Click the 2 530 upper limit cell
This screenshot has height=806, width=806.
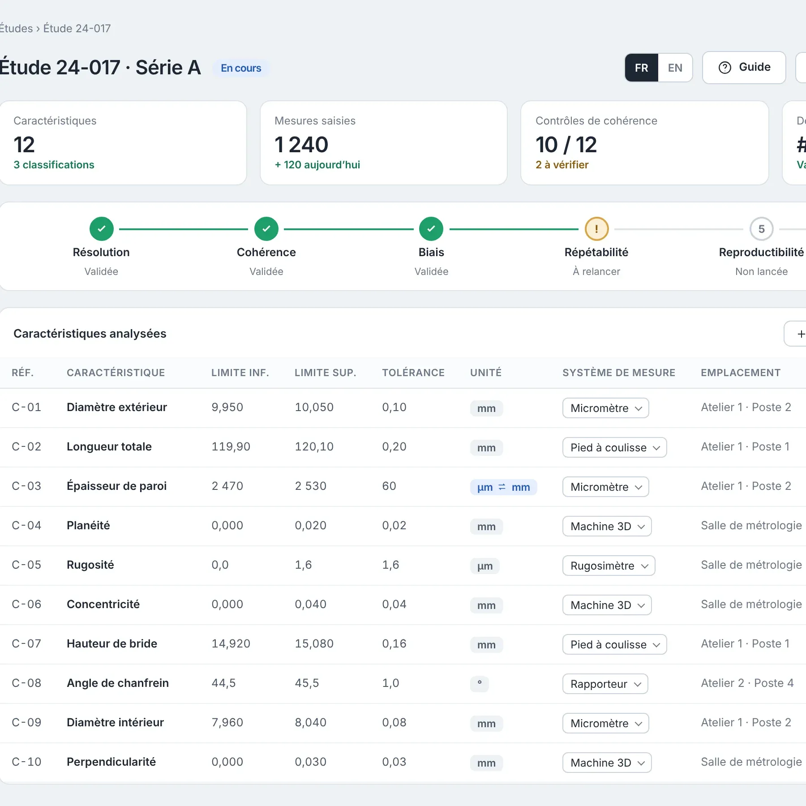[x=311, y=486]
